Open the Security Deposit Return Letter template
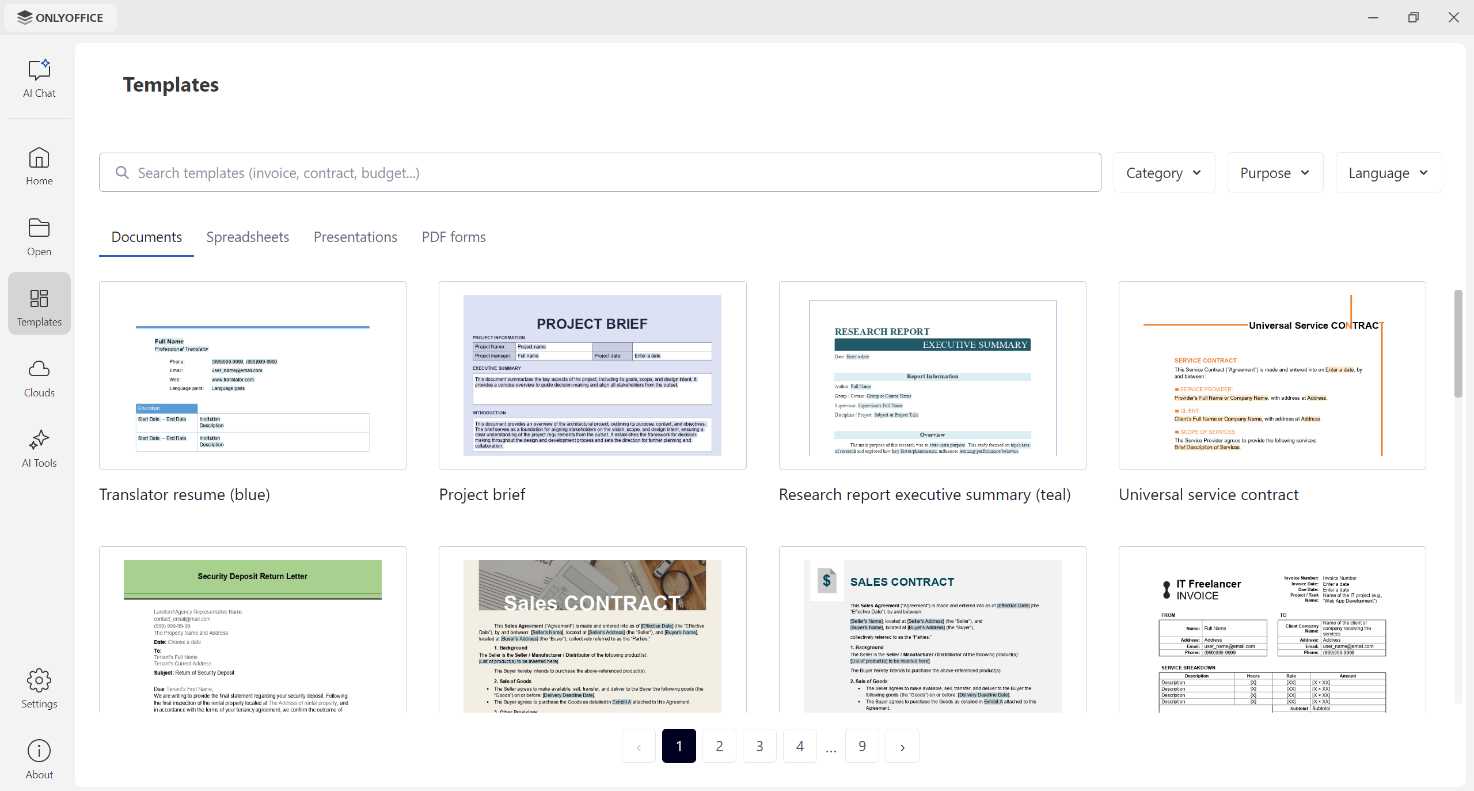 coord(253,630)
